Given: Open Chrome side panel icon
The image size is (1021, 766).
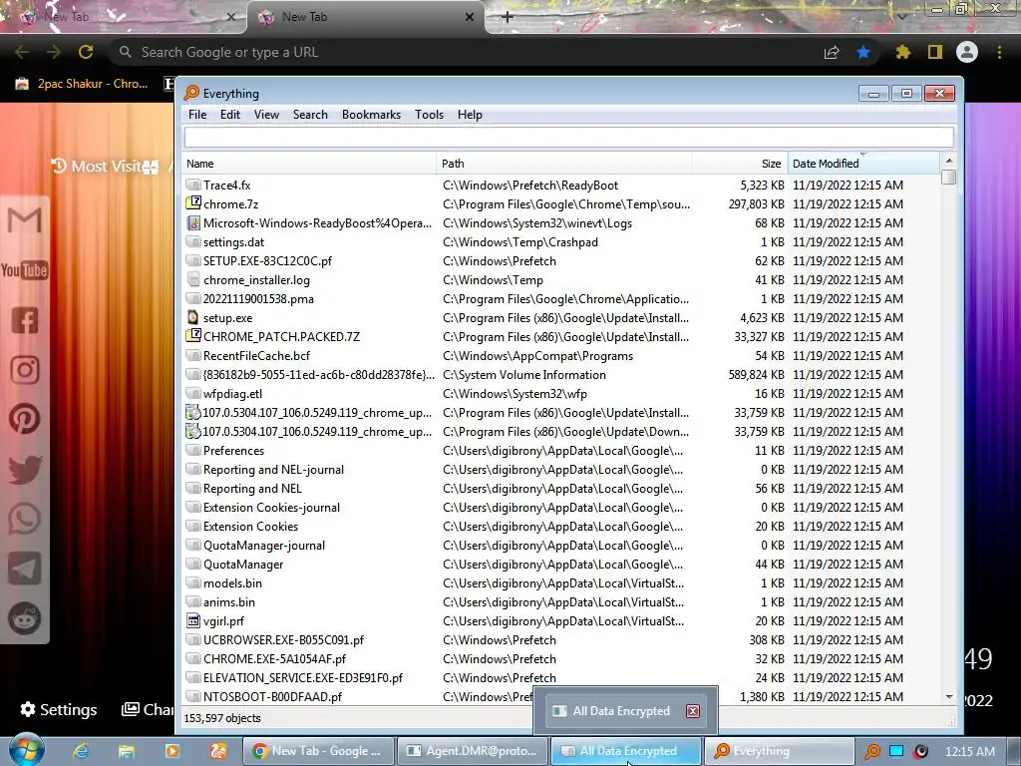Looking at the screenshot, I should (x=935, y=52).
